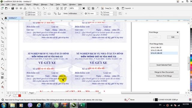This screenshot has height=108, width=192.
Task: Set page orientation to Landscape
Action: pos(49,13)
